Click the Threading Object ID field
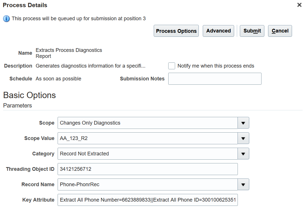The height and width of the screenshot is (207, 304). coord(147,169)
